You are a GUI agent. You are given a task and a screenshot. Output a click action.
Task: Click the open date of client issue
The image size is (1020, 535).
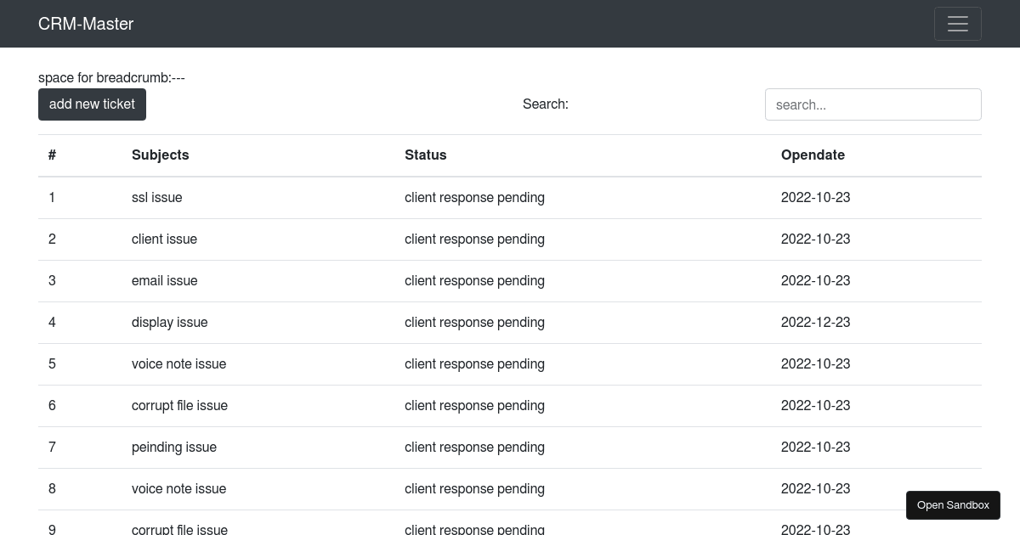816,239
